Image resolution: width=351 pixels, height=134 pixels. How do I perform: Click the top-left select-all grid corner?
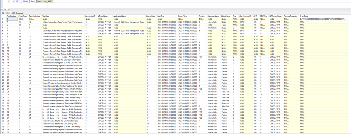coord(3,16)
